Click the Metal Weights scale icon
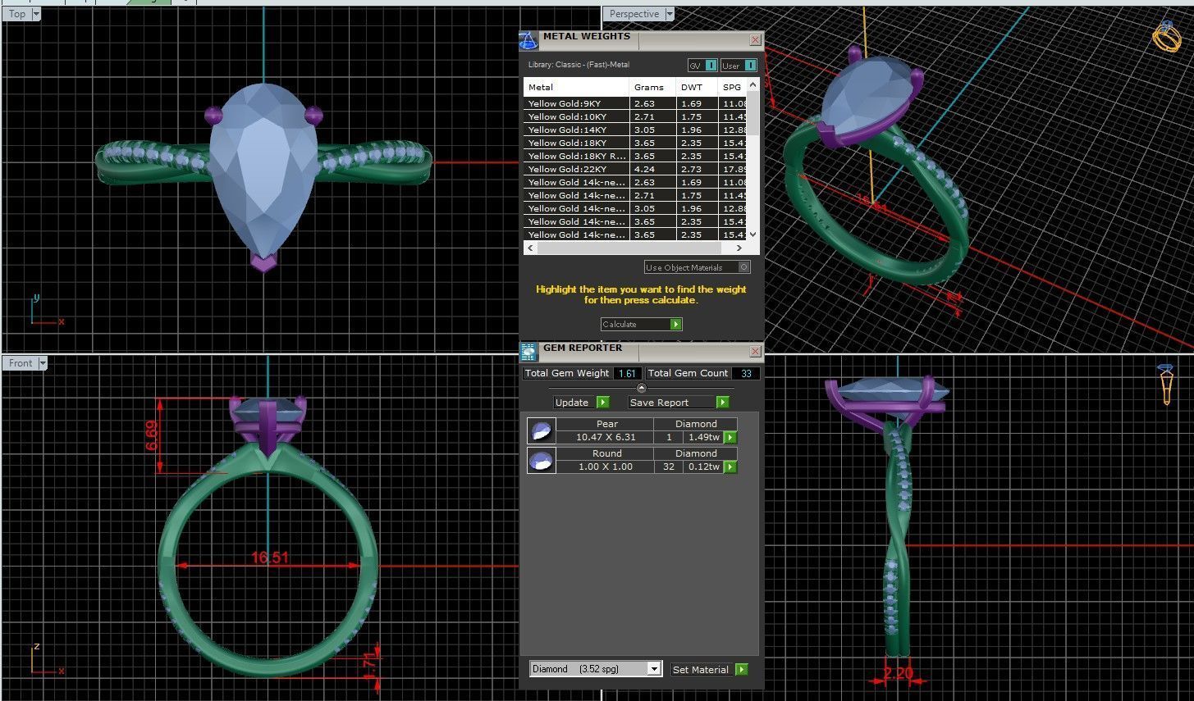This screenshot has width=1194, height=701. coord(529,41)
